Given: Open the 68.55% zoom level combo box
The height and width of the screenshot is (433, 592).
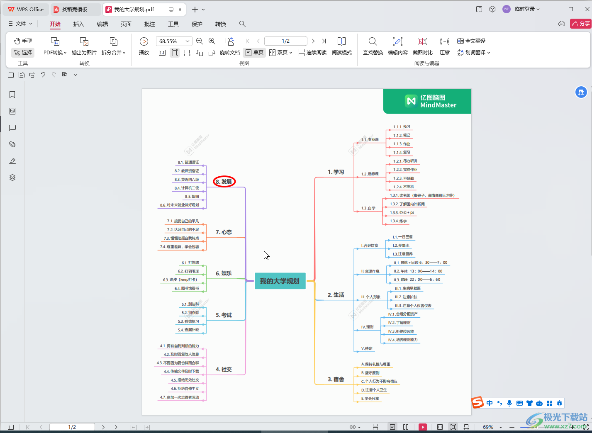Looking at the screenshot, I should [174, 41].
